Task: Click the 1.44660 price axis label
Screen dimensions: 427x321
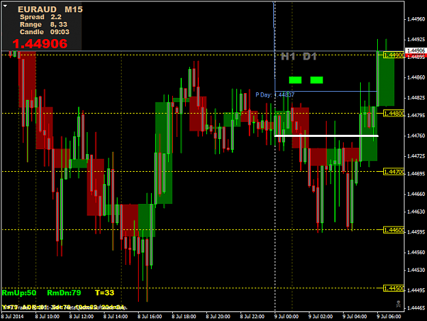Action: click(x=416, y=194)
